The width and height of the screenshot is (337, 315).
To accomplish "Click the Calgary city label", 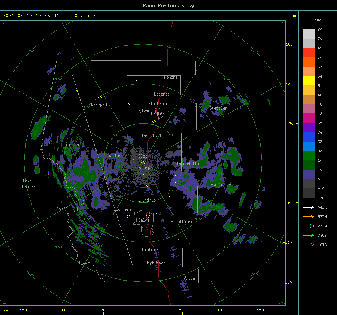I will pos(146,220).
